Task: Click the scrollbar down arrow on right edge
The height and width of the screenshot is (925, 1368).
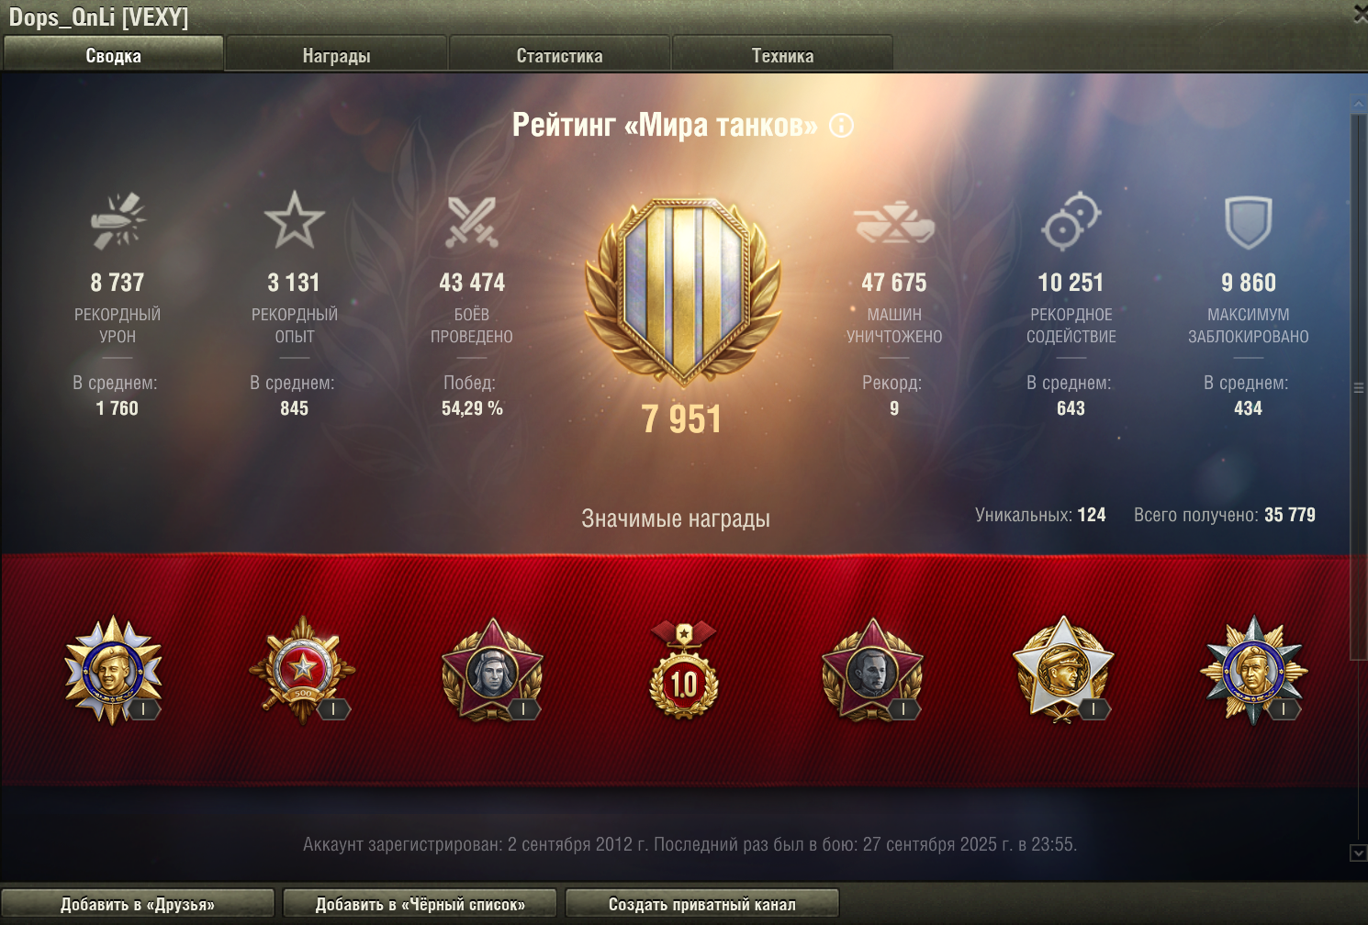Action: click(1359, 853)
